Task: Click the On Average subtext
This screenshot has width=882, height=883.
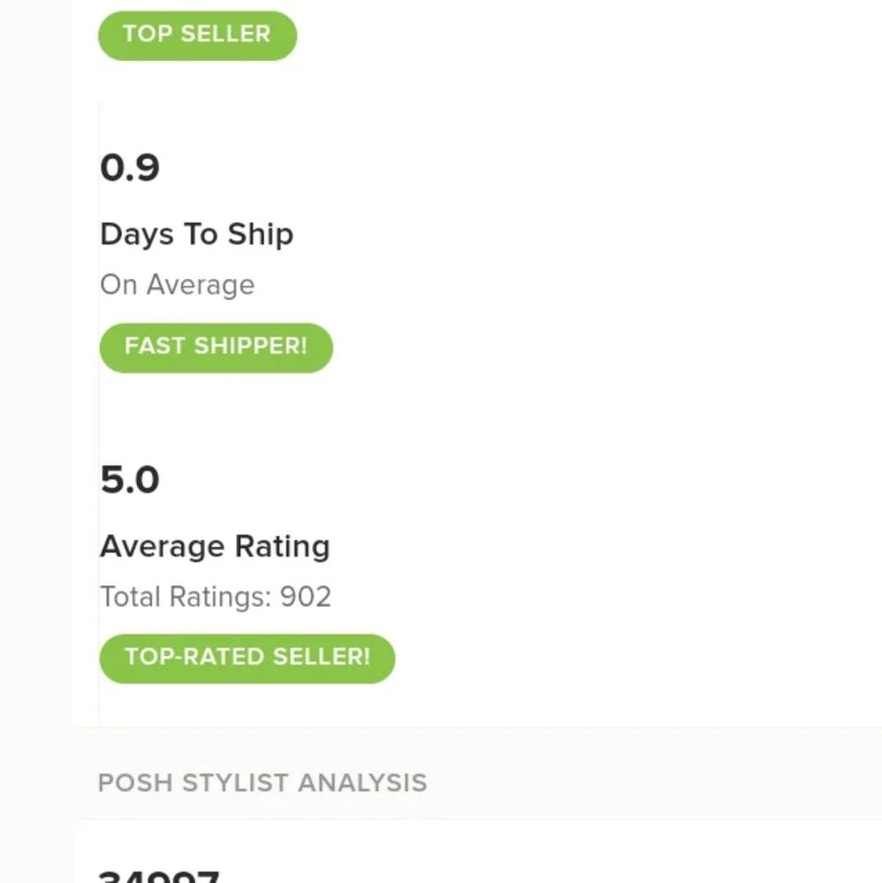Action: [177, 284]
